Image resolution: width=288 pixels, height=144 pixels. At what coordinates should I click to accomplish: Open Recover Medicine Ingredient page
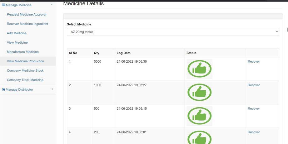click(27, 24)
